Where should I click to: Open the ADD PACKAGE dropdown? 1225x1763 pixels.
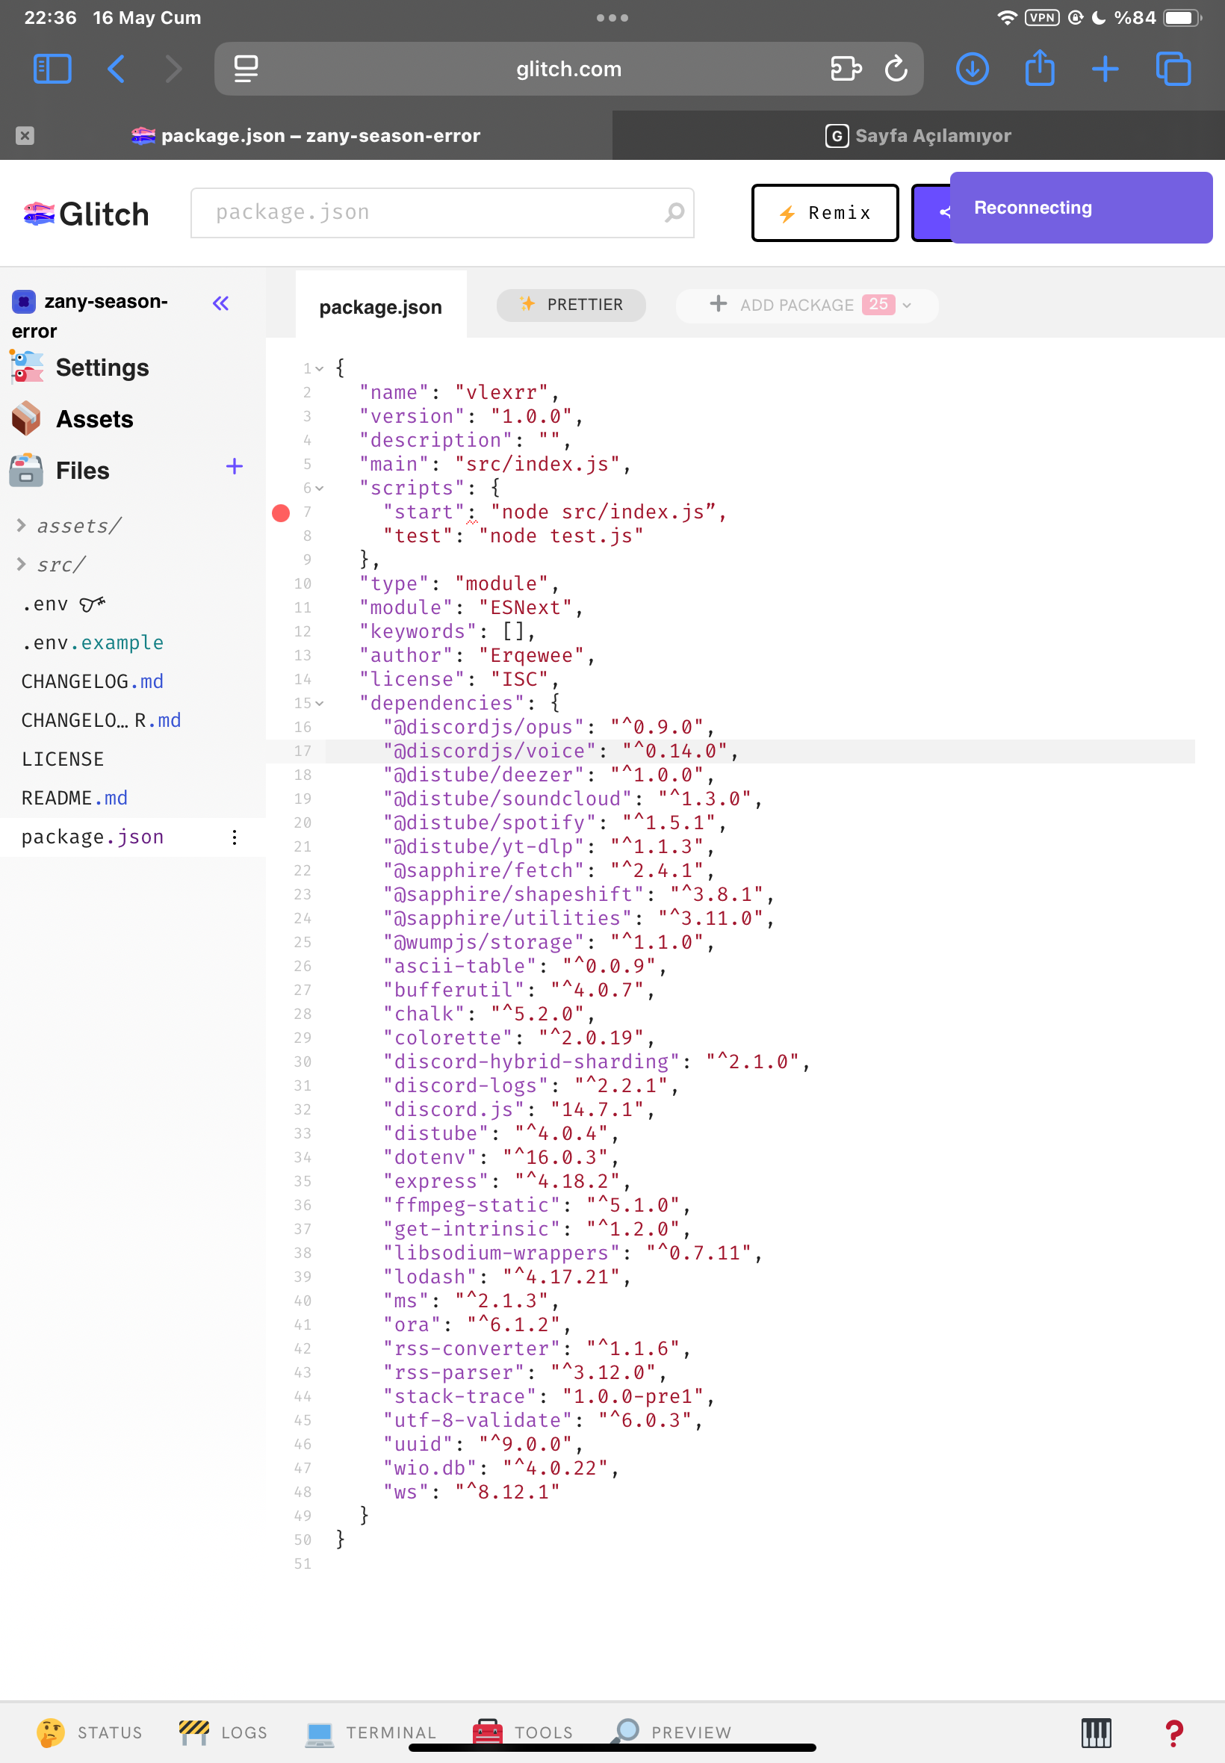pos(807,306)
